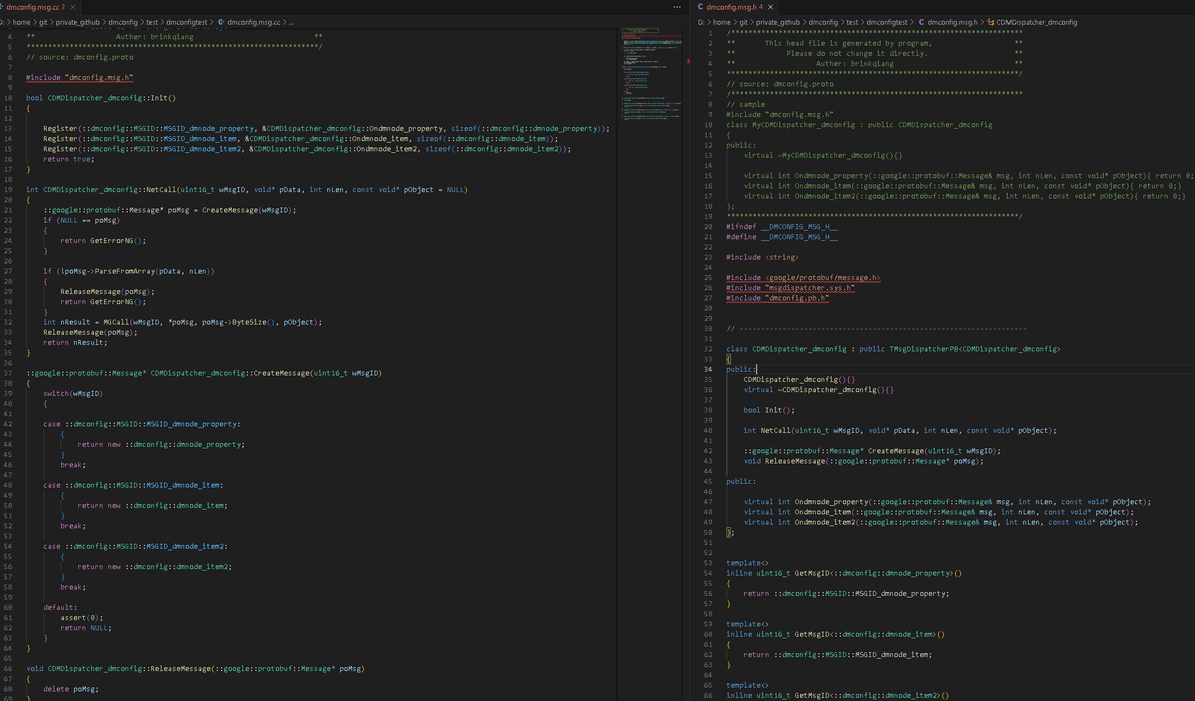Switch to the dmconfig.msg.h tab
The height and width of the screenshot is (701, 1195).
coord(731,8)
